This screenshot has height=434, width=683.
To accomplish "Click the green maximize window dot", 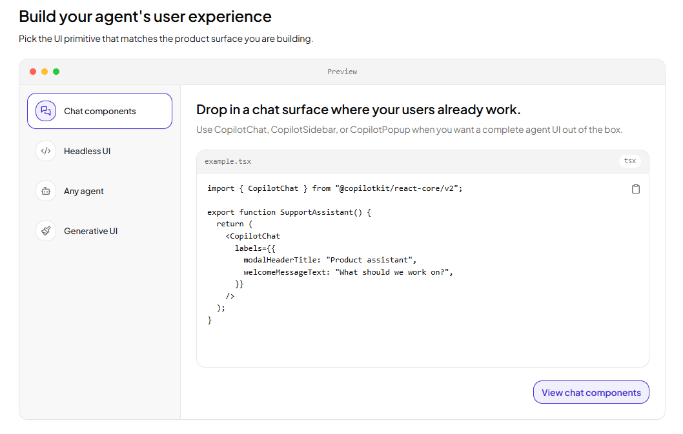I will pos(56,72).
